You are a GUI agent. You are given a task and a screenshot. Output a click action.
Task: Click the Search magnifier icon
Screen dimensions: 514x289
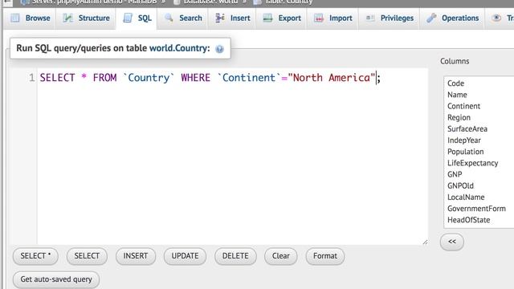[169, 18]
